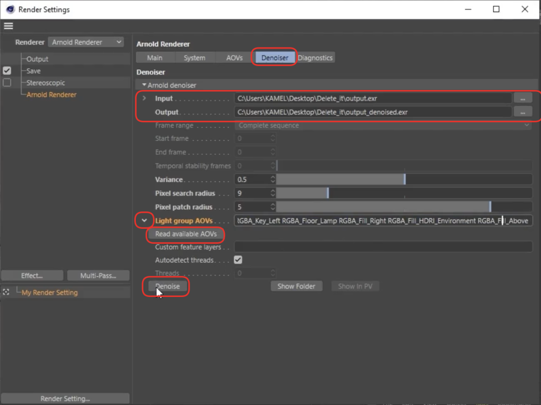Screen dimensions: 541x405
Task: Click the Variance slider track
Action: [404, 179]
